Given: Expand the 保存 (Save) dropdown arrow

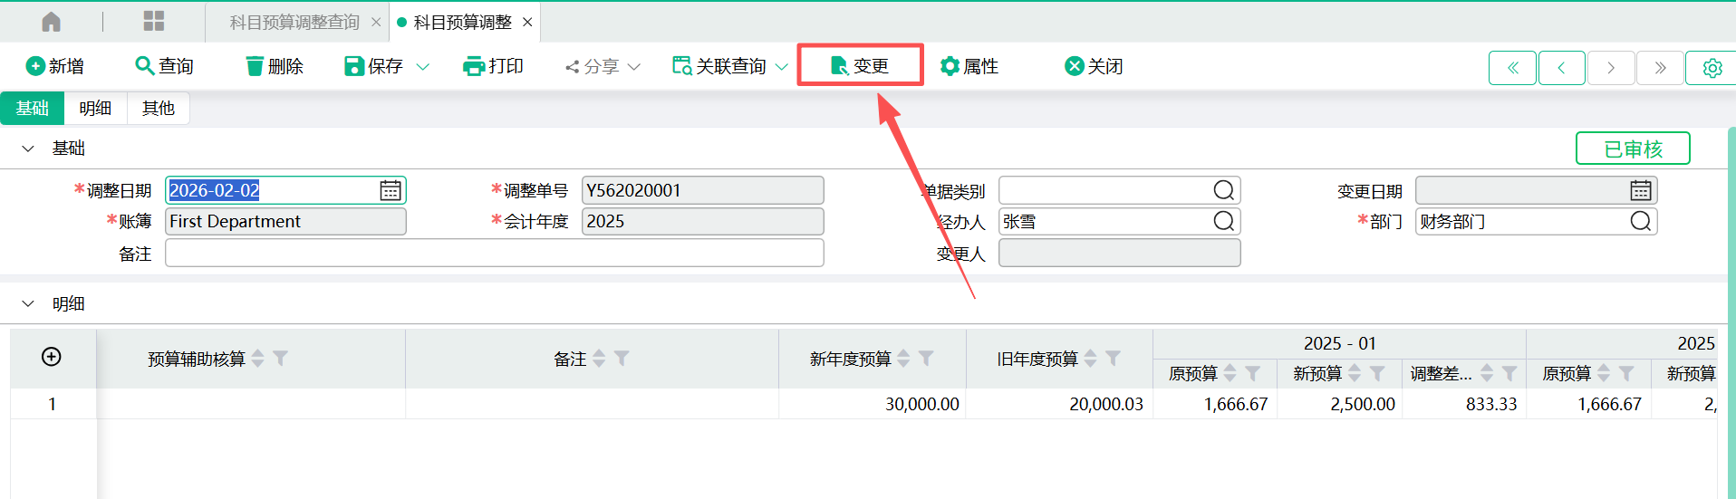Looking at the screenshot, I should pyautogui.click(x=422, y=67).
